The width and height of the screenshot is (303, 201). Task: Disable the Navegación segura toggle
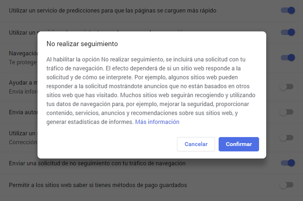[288, 58]
